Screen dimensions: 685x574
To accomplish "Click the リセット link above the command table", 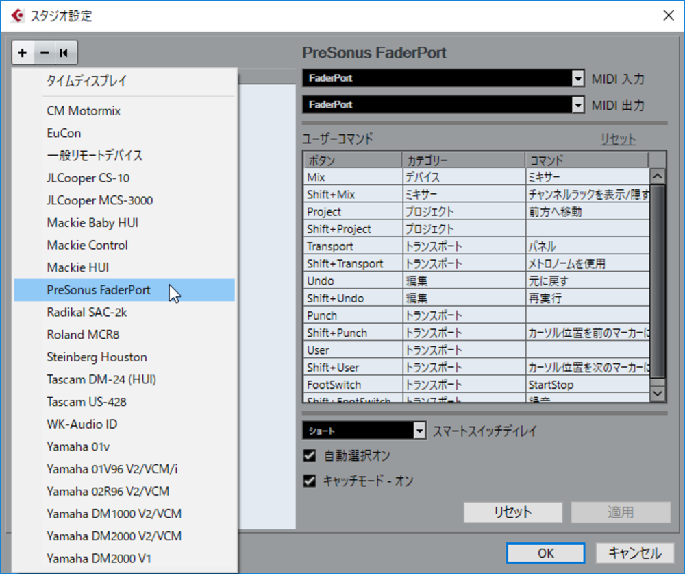I will point(618,139).
